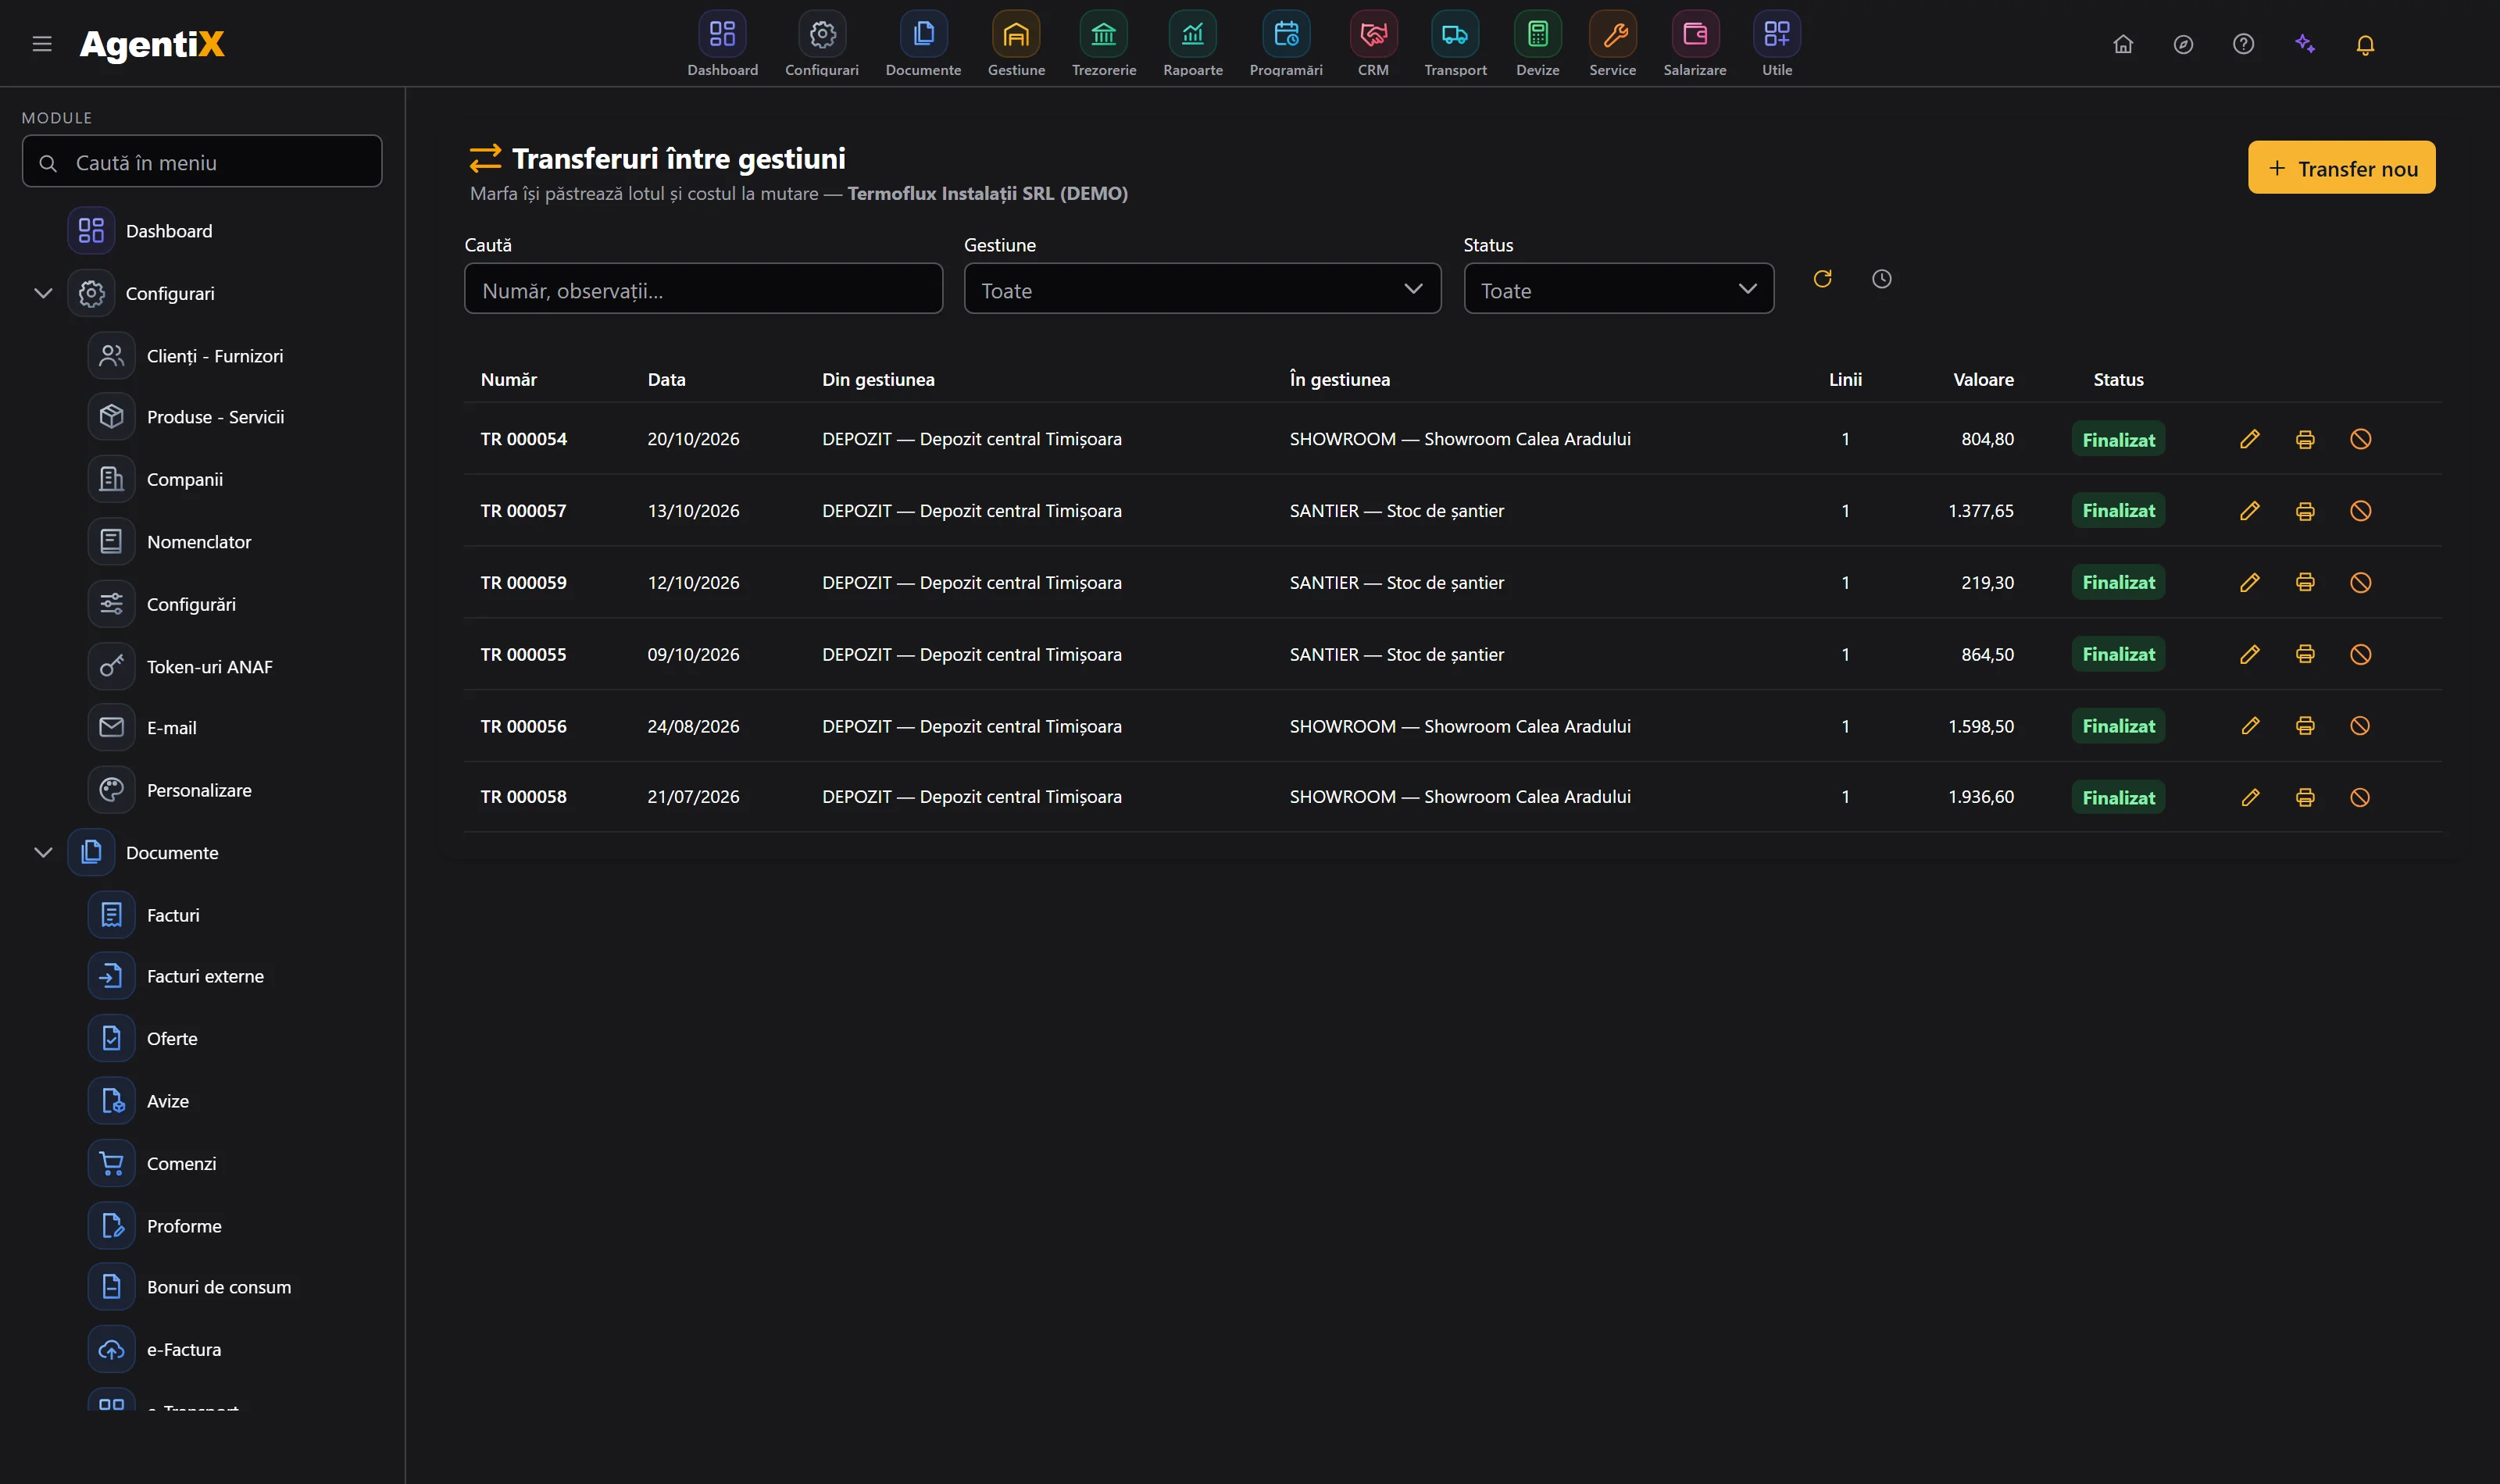Collapse the Documente sidebar section
The width and height of the screenshot is (2500, 1484).
click(x=43, y=852)
